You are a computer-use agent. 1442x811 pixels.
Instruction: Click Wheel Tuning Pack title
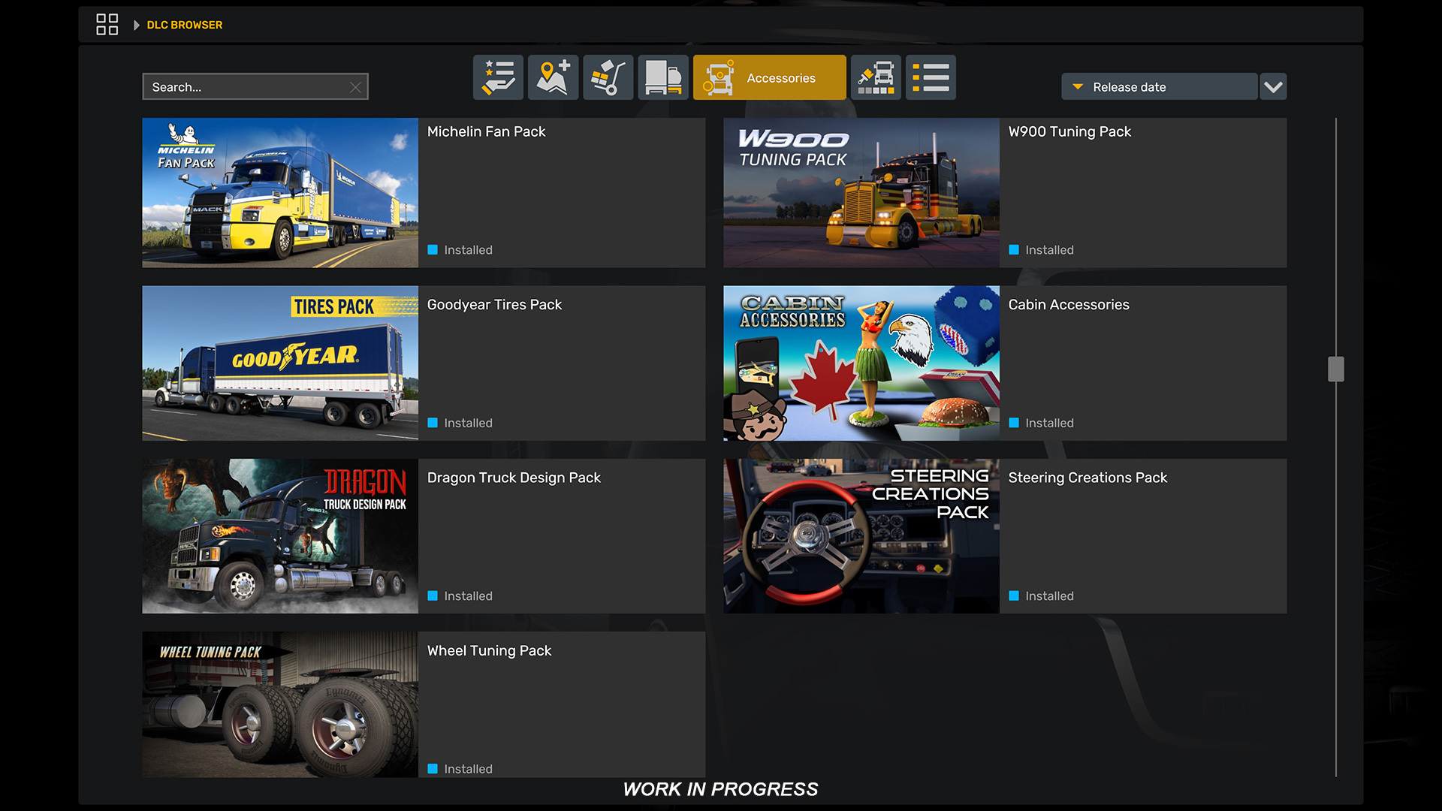489,651
